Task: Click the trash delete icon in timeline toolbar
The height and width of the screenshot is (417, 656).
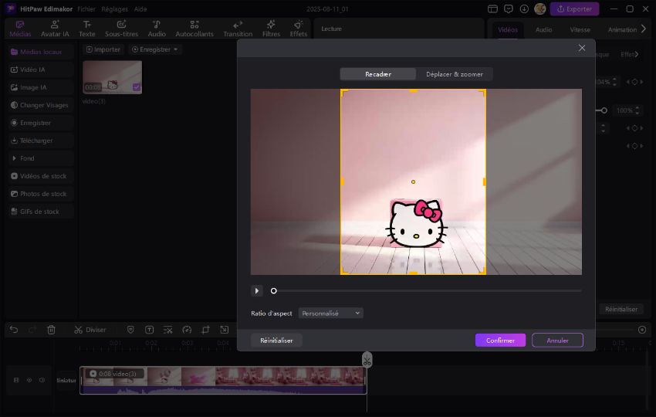Action: pos(51,330)
